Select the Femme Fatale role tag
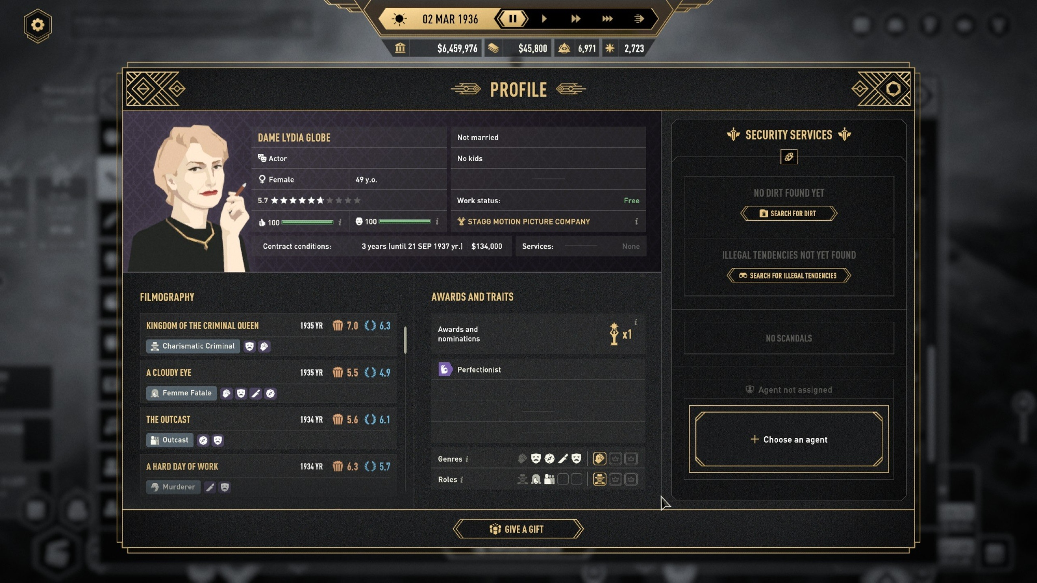 click(181, 393)
